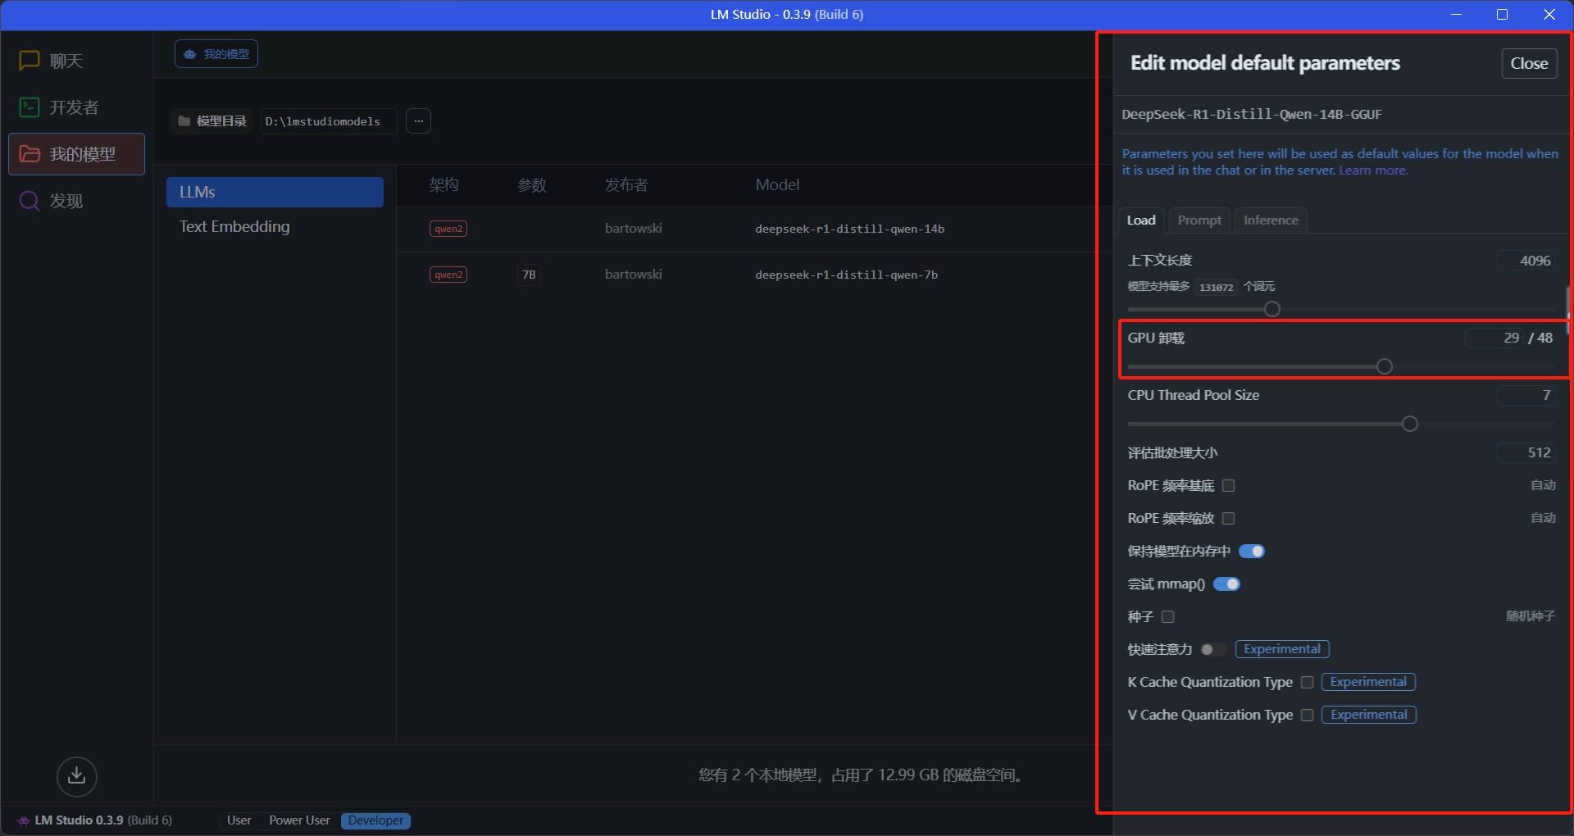Toggle the 尝试 mmap() switch

tap(1226, 584)
